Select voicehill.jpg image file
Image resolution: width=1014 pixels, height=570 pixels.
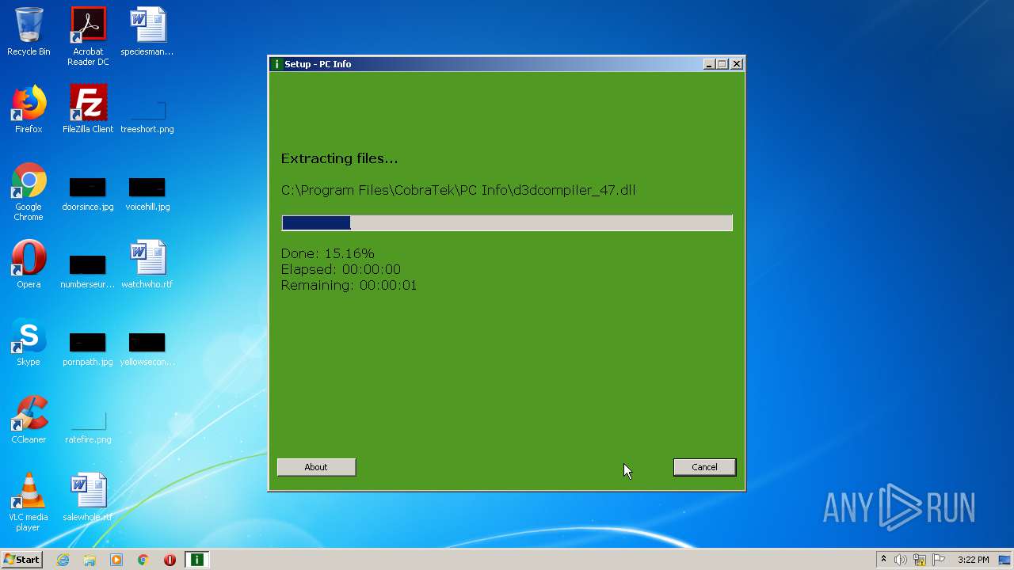tap(147, 194)
